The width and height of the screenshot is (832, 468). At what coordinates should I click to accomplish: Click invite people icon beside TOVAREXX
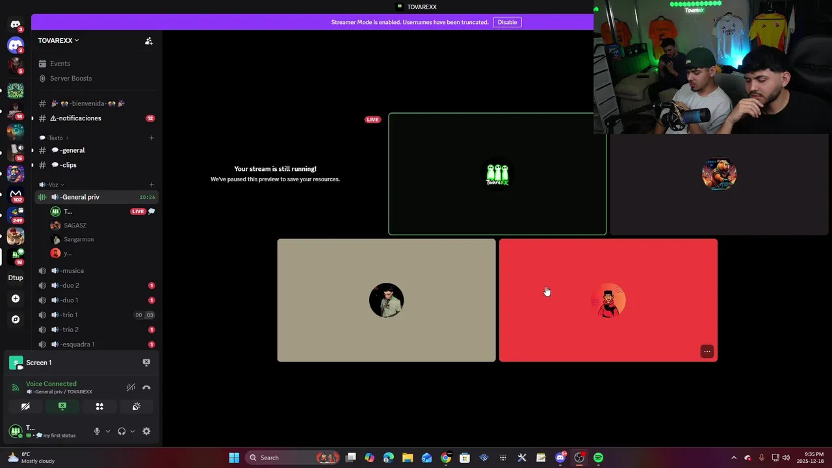[x=149, y=41]
